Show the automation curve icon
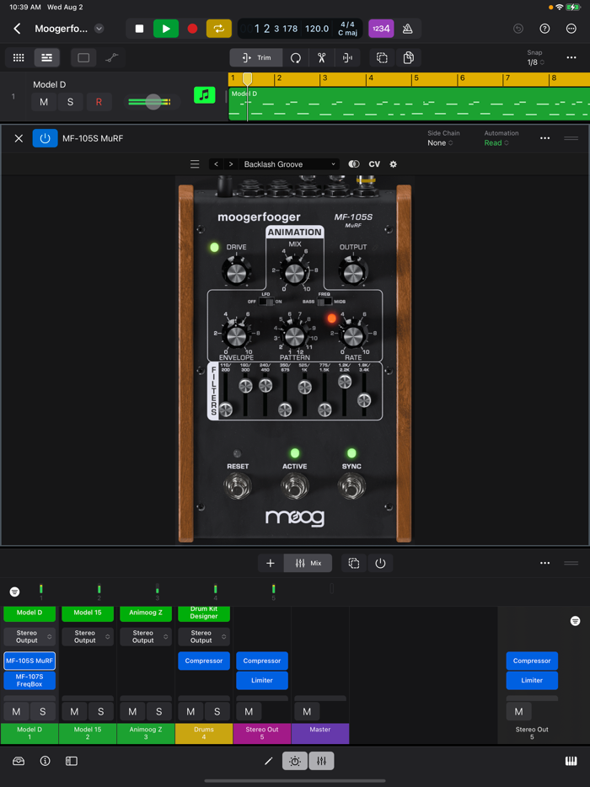 (x=111, y=58)
